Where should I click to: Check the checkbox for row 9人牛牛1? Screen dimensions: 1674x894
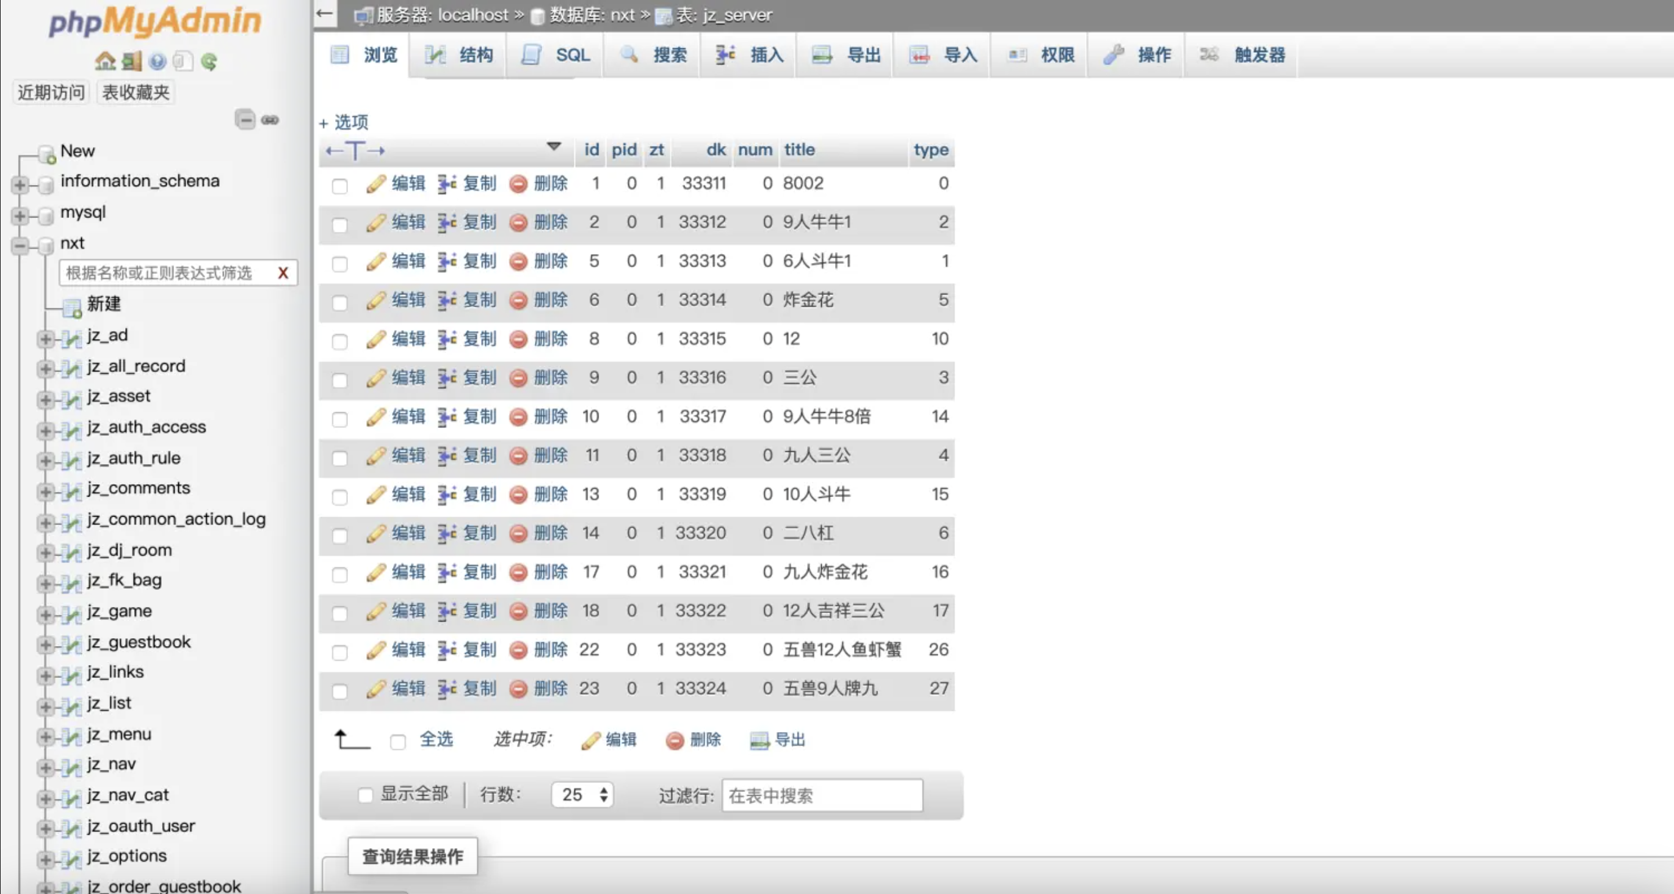coord(339,225)
